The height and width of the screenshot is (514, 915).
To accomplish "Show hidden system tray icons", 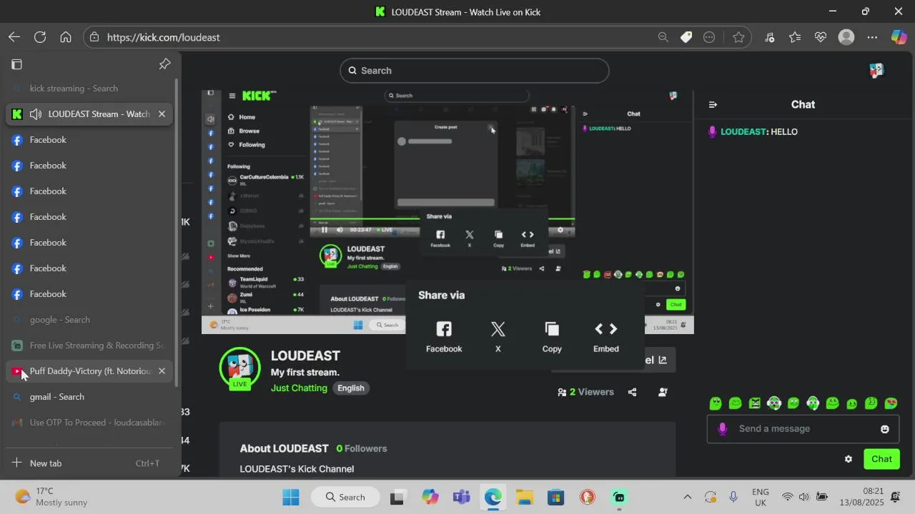I will 687,497.
